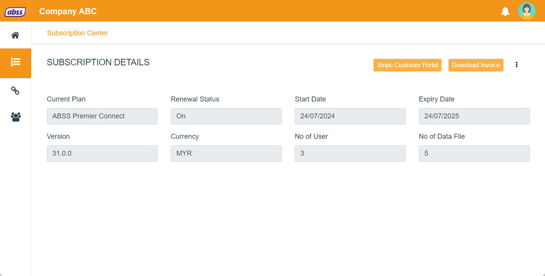Click the Start Date field
The image size is (545, 276).
(350, 116)
